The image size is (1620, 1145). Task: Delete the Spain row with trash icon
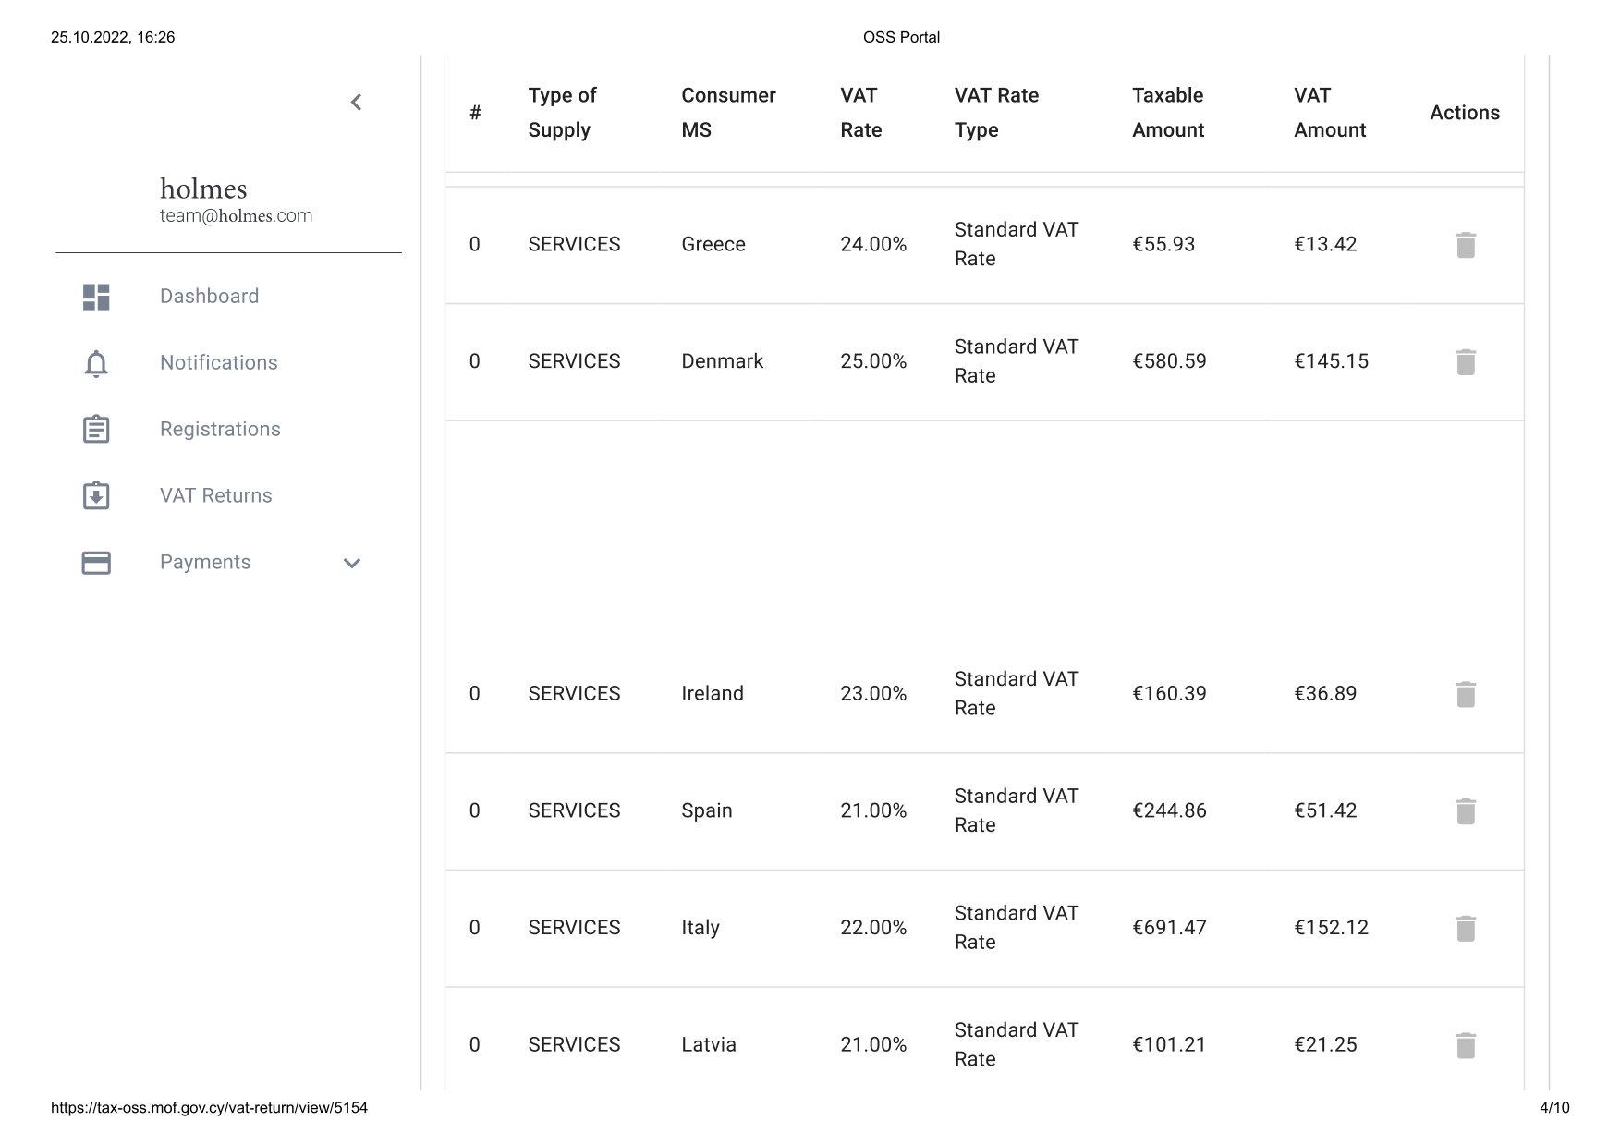[x=1466, y=810]
